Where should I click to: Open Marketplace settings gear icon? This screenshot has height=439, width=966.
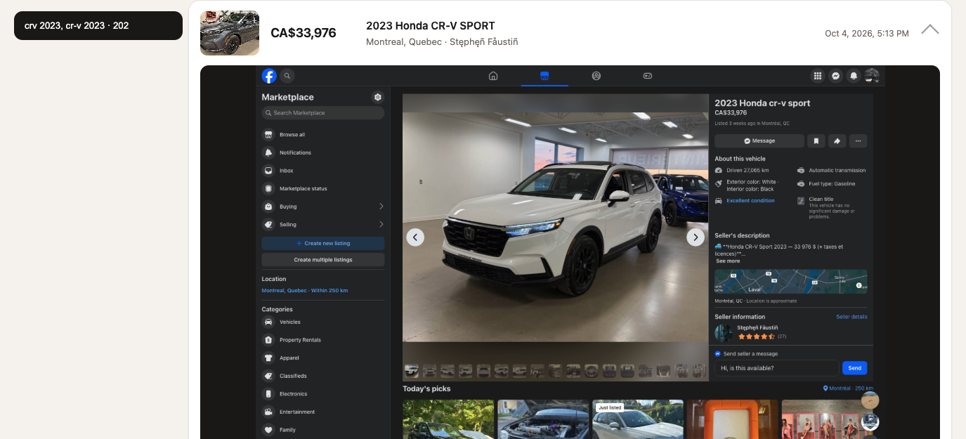pyautogui.click(x=378, y=98)
